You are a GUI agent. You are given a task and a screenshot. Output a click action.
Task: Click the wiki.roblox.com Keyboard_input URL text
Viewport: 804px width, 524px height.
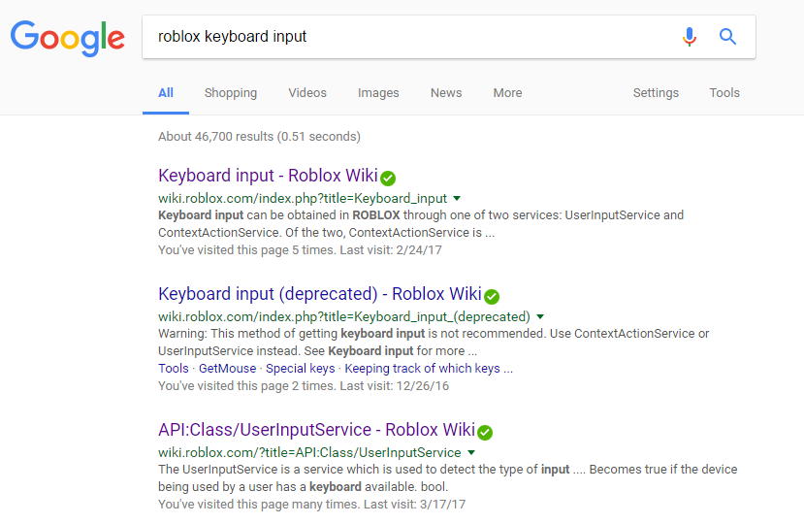click(x=303, y=198)
